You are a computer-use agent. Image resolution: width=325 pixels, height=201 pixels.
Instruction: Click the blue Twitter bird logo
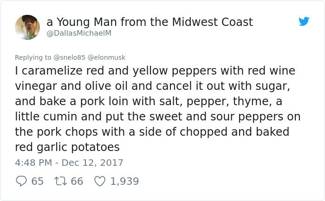pos(304,21)
